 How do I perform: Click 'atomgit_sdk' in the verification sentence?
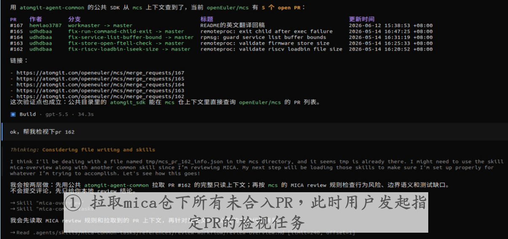(128, 102)
